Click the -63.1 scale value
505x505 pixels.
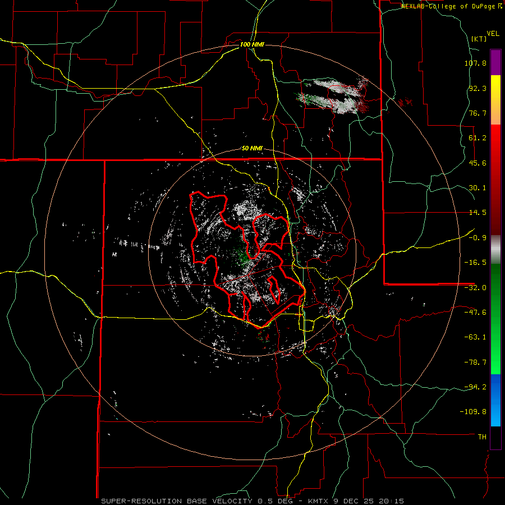click(x=475, y=337)
